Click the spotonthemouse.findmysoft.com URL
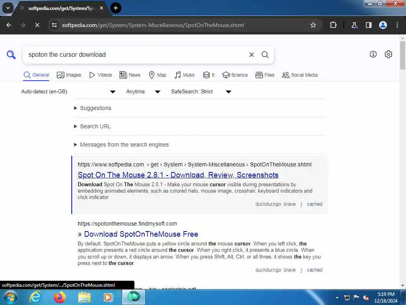Image resolution: width=406 pixels, height=305 pixels. pyautogui.click(x=127, y=224)
